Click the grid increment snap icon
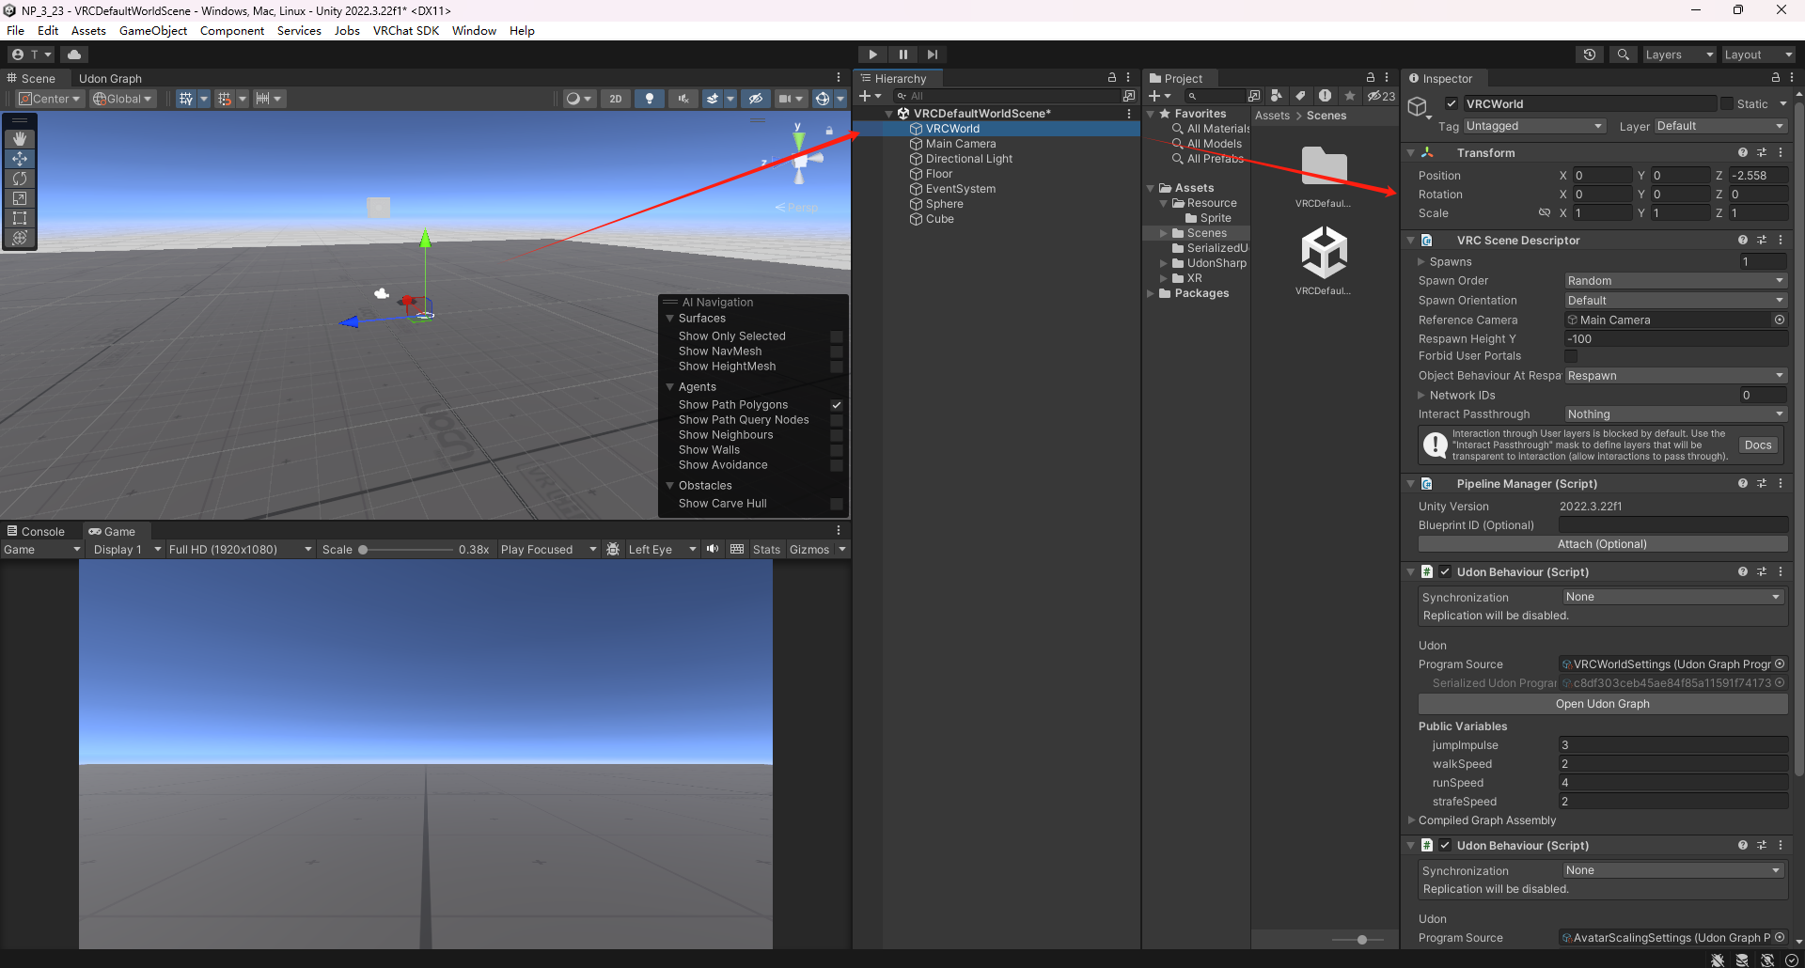Image resolution: width=1805 pixels, height=968 pixels. [224, 99]
